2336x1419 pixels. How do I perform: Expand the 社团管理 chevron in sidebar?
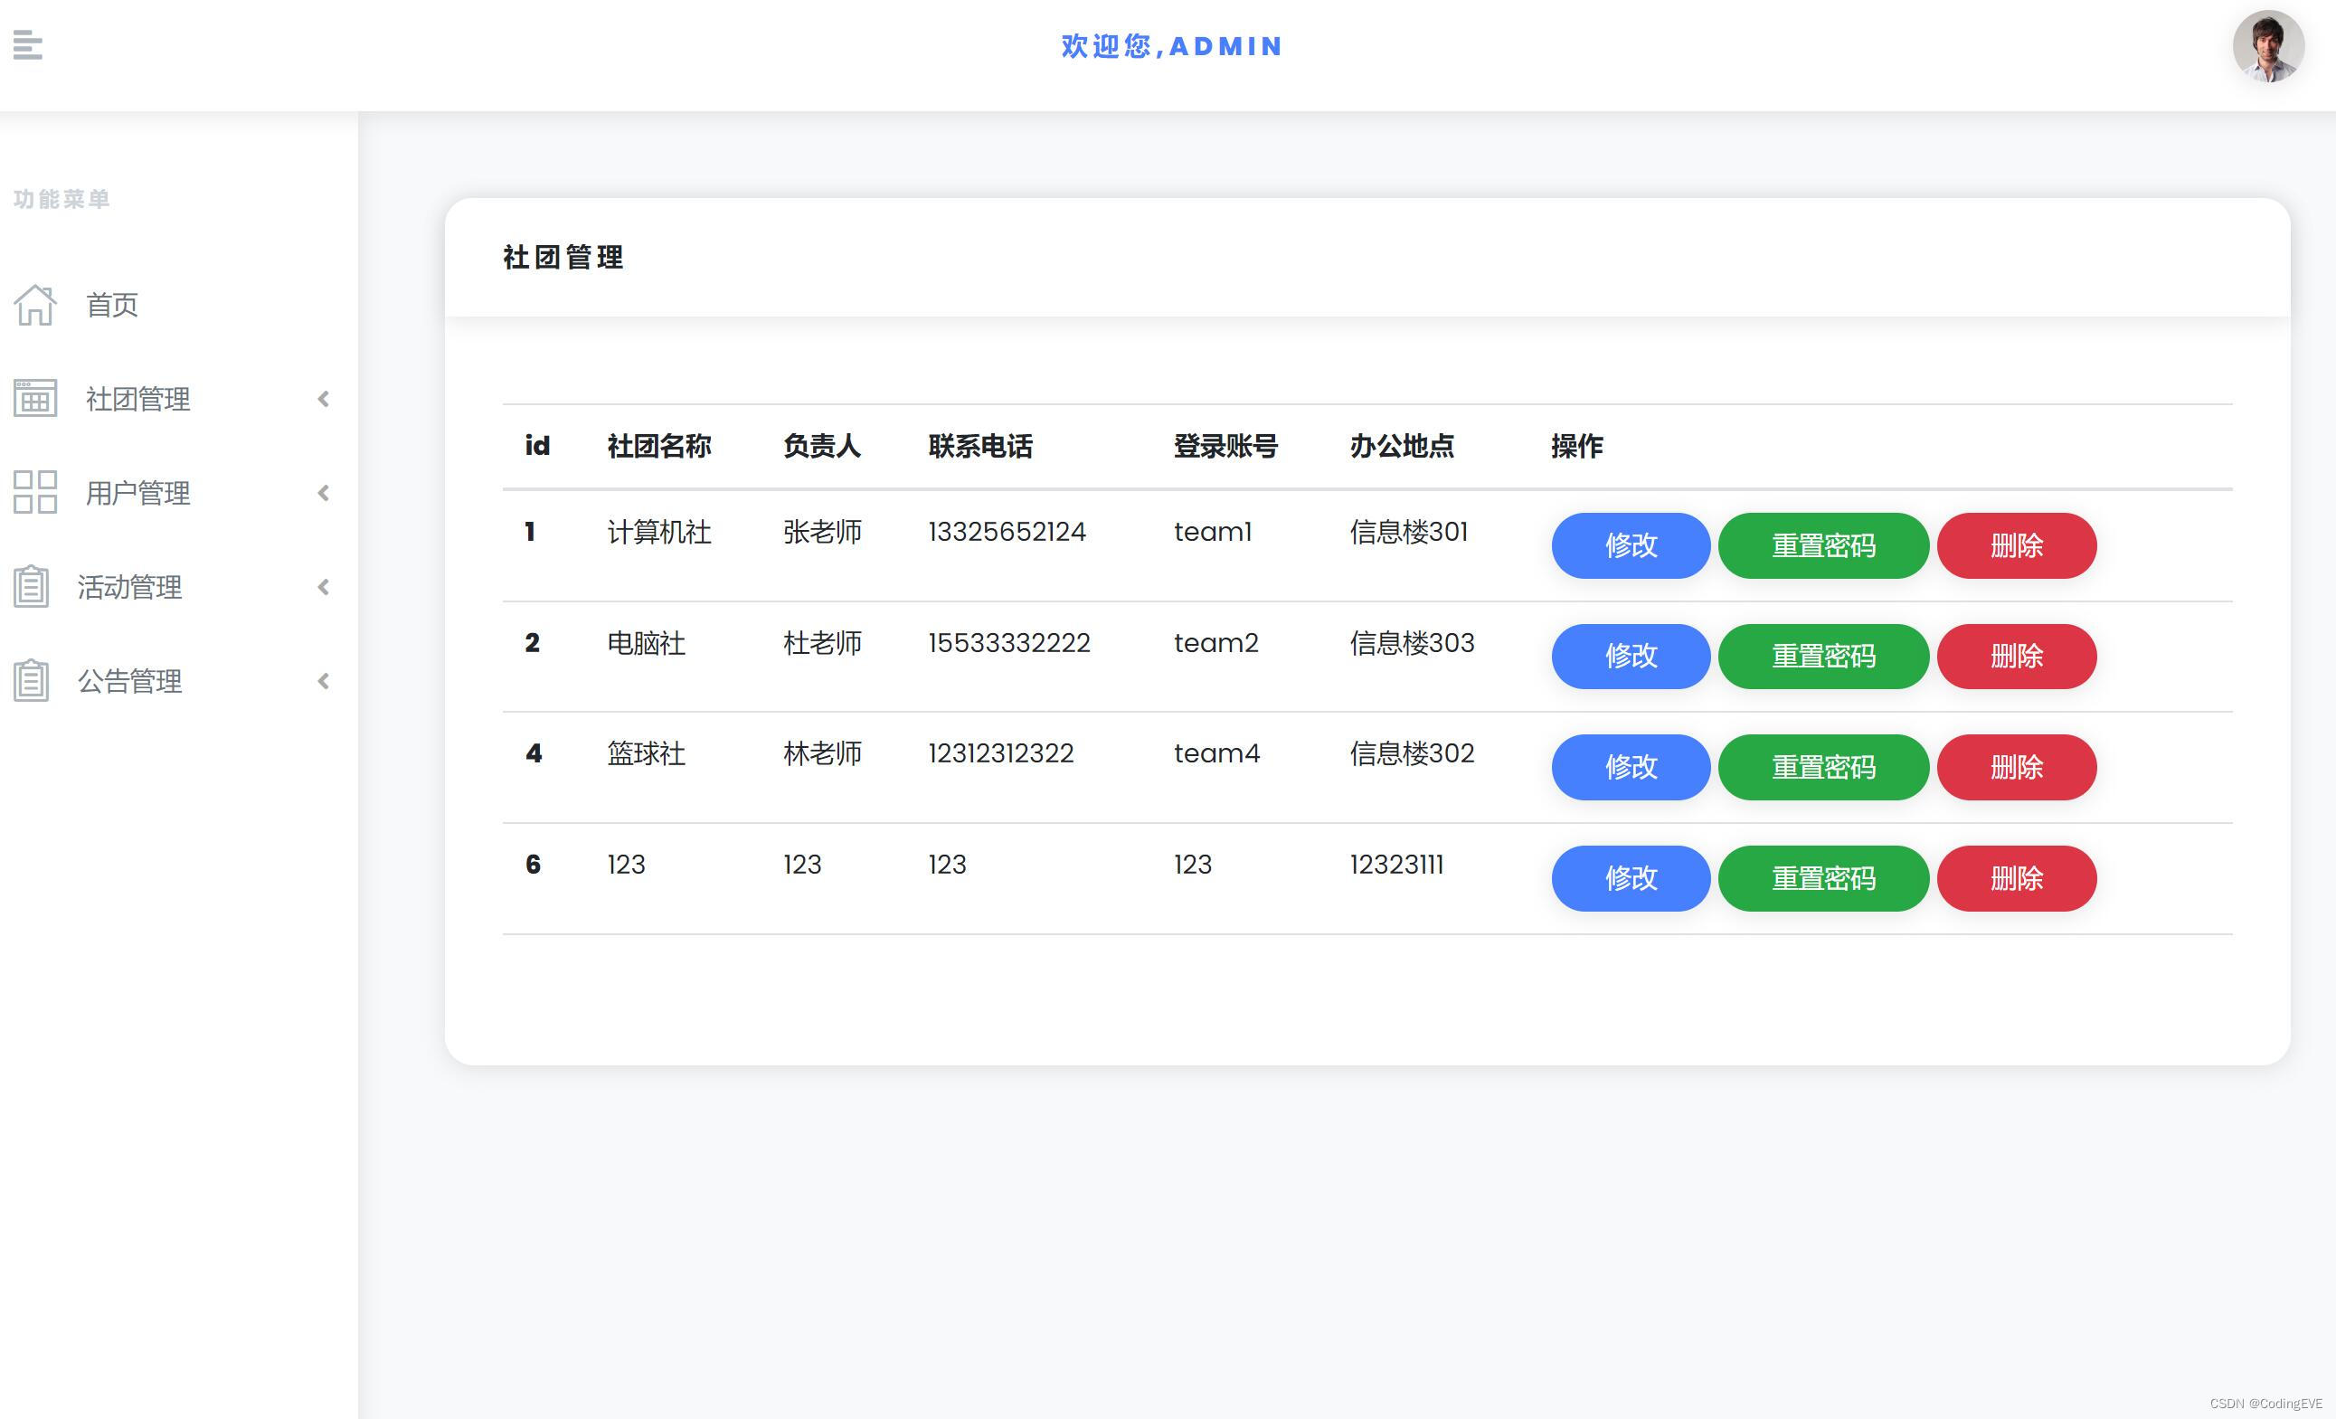(x=323, y=399)
